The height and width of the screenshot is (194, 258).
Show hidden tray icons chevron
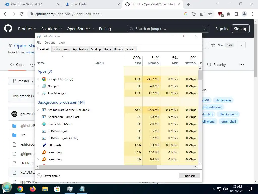point(213,189)
